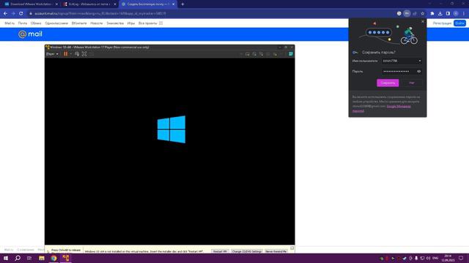
Task: Close the VMware hint bar
Action: pyautogui.click(x=292, y=248)
